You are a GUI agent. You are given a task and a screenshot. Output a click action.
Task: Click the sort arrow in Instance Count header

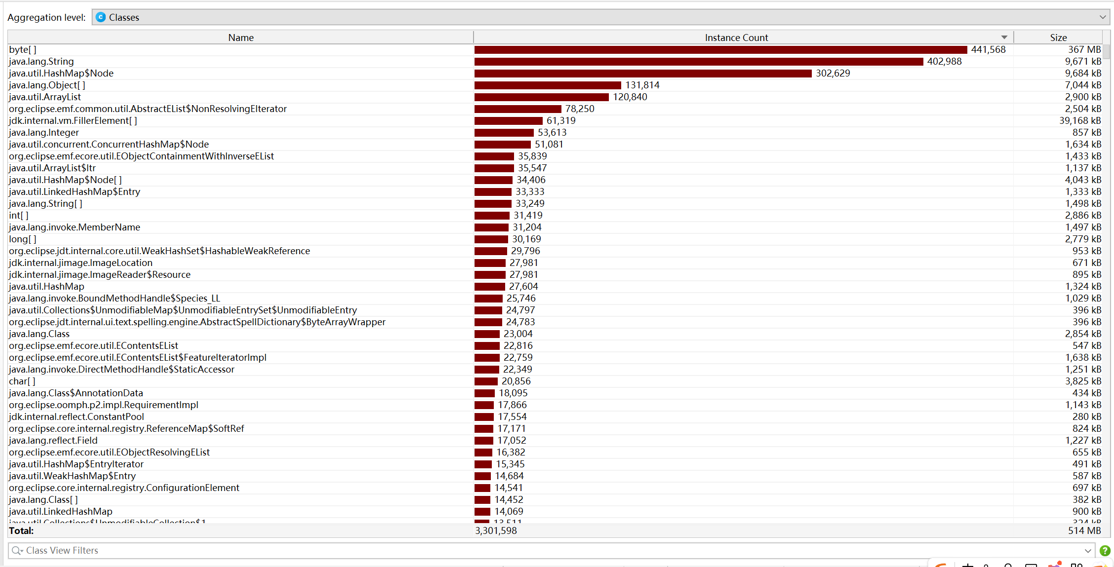(1004, 38)
